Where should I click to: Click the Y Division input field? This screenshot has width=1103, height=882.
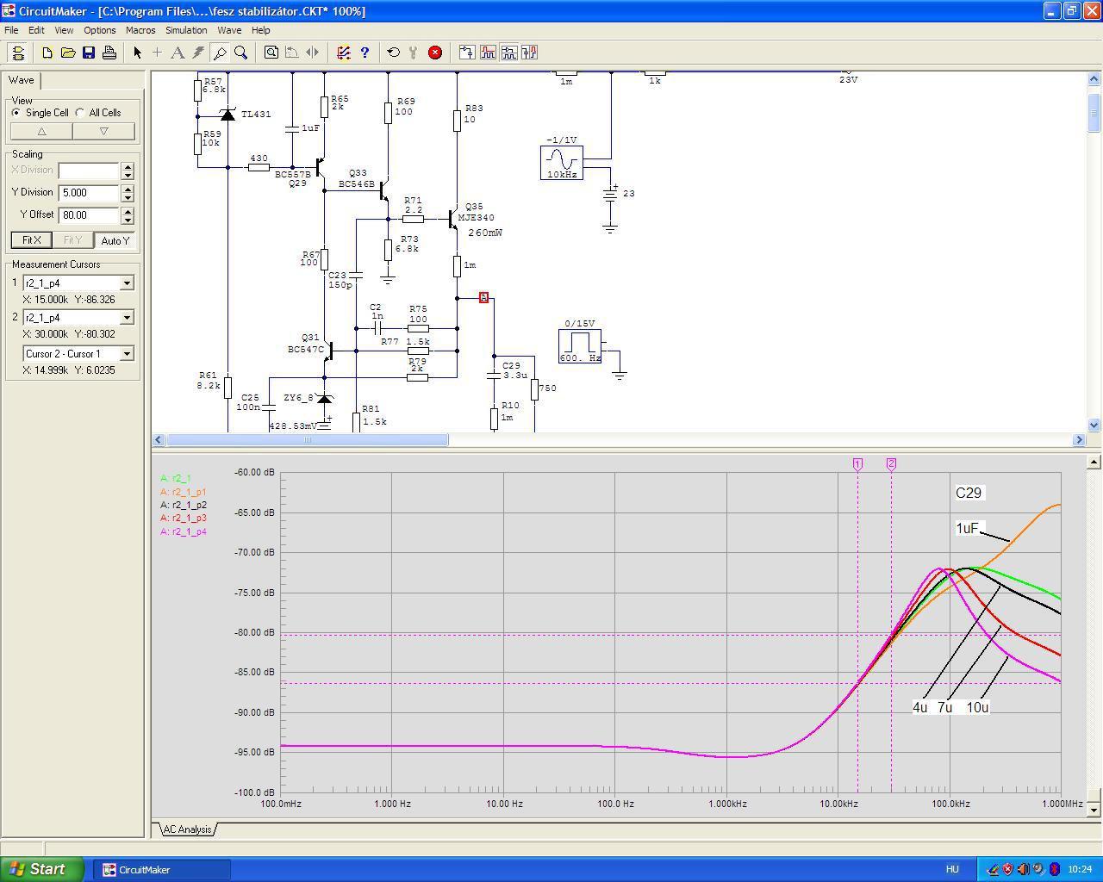pyautogui.click(x=89, y=193)
